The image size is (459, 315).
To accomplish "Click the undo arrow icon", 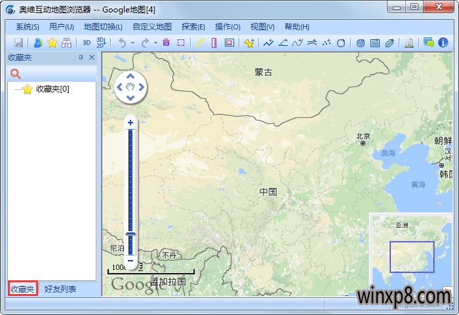I will [x=122, y=43].
